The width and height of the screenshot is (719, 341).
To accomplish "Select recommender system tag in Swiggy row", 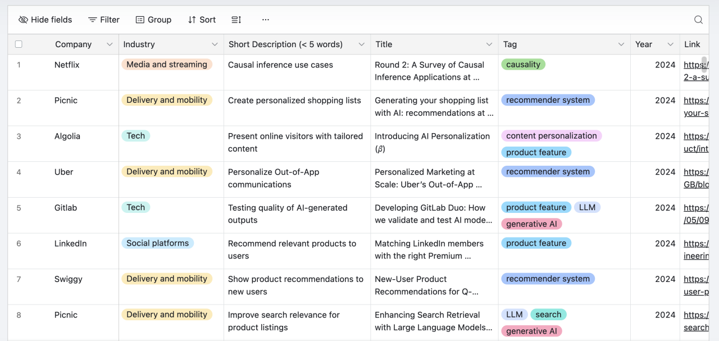I will (x=548, y=279).
